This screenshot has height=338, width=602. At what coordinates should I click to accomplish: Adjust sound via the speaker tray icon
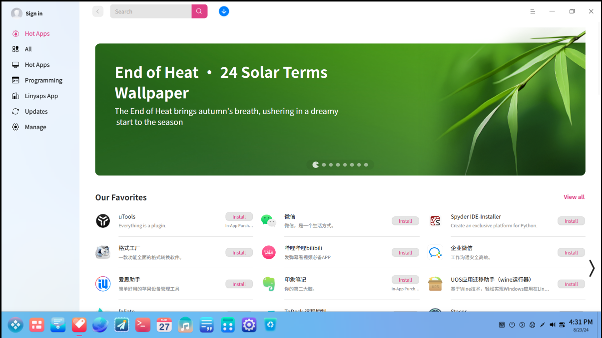(552, 325)
